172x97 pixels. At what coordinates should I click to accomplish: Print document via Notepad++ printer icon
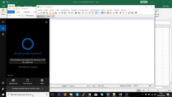tap(56, 13)
